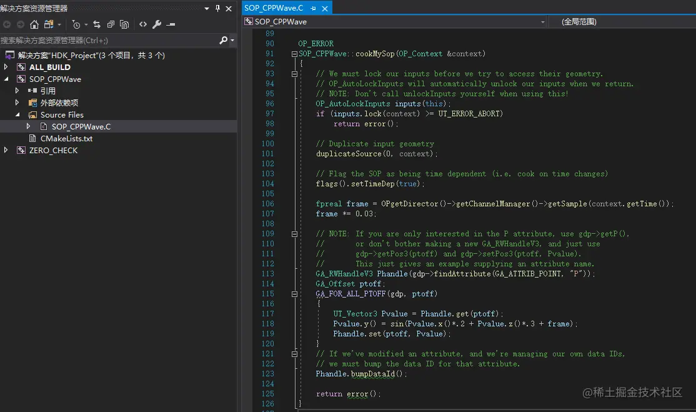The width and height of the screenshot is (696, 412).
Task: Click the CMakeLists.txt document icon
Action: pos(32,139)
